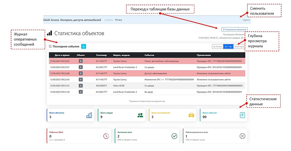
Task: Click the Событие column header
Action: tap(149, 55)
